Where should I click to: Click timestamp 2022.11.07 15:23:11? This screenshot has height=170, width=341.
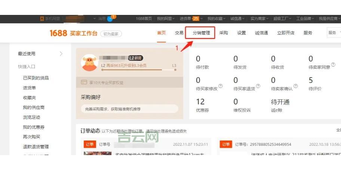[191, 144]
